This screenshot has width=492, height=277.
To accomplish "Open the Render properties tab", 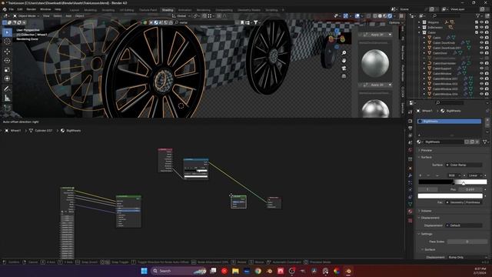I will pyautogui.click(x=410, y=121).
